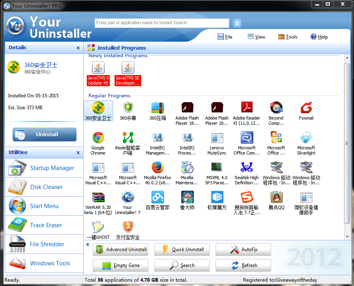Open the File Shredder utility
This screenshot has width=354, height=286.
click(x=44, y=244)
